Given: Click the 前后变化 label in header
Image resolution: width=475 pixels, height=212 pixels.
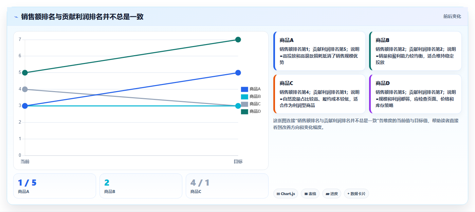Looking at the screenshot, I should [x=452, y=16].
